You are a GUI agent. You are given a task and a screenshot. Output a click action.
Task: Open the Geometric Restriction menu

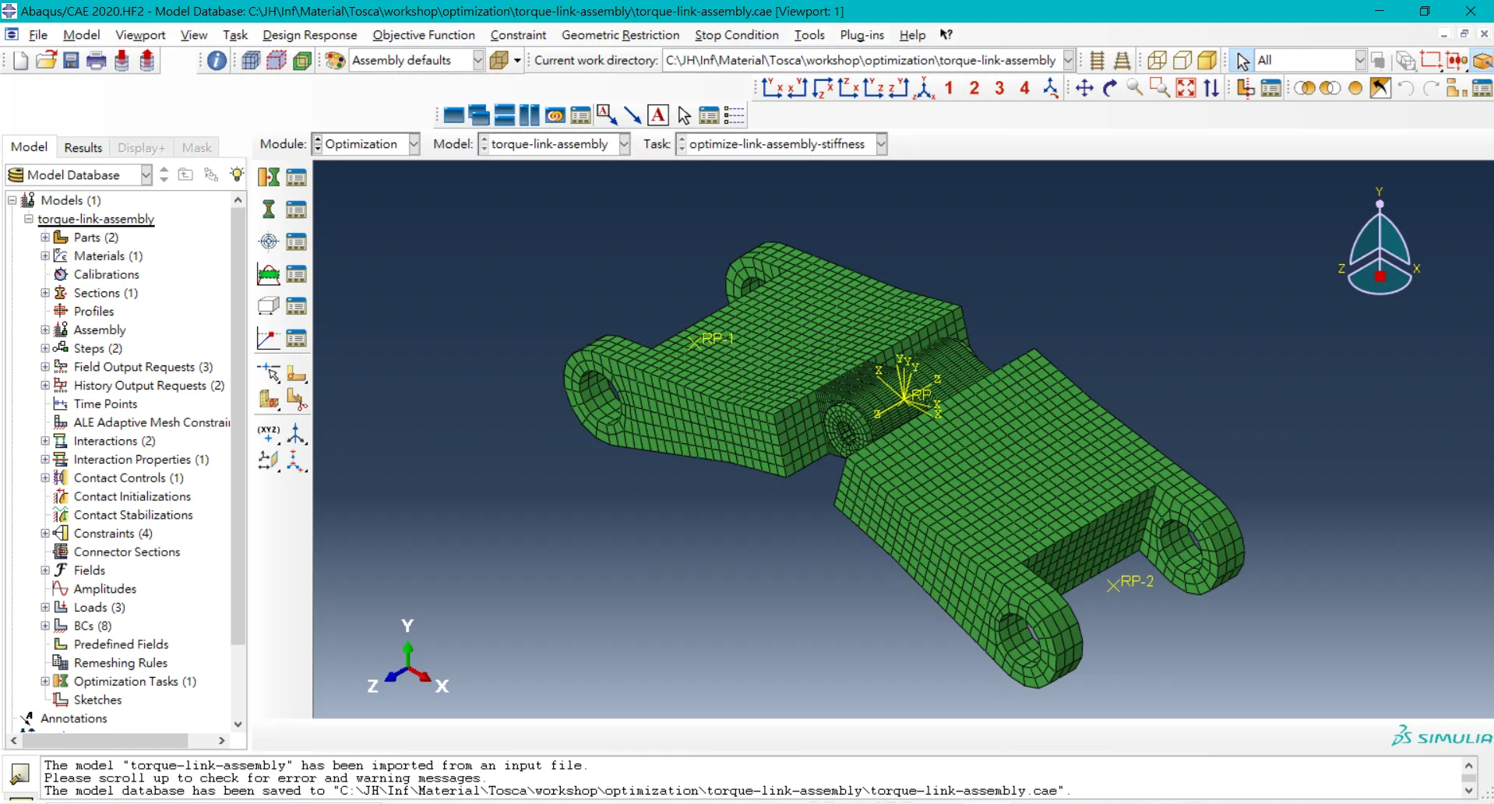tap(620, 35)
